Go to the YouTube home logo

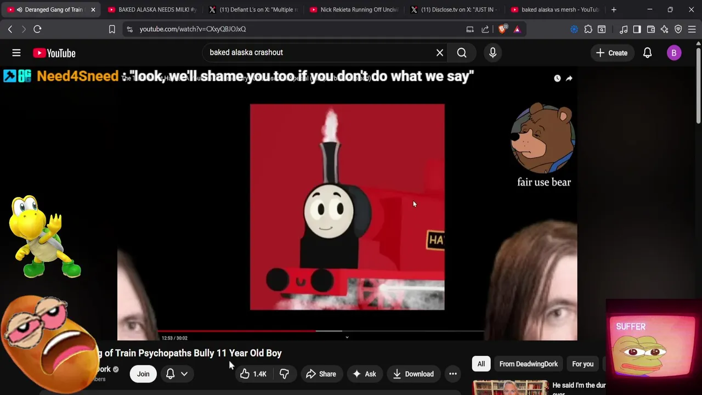(54, 53)
